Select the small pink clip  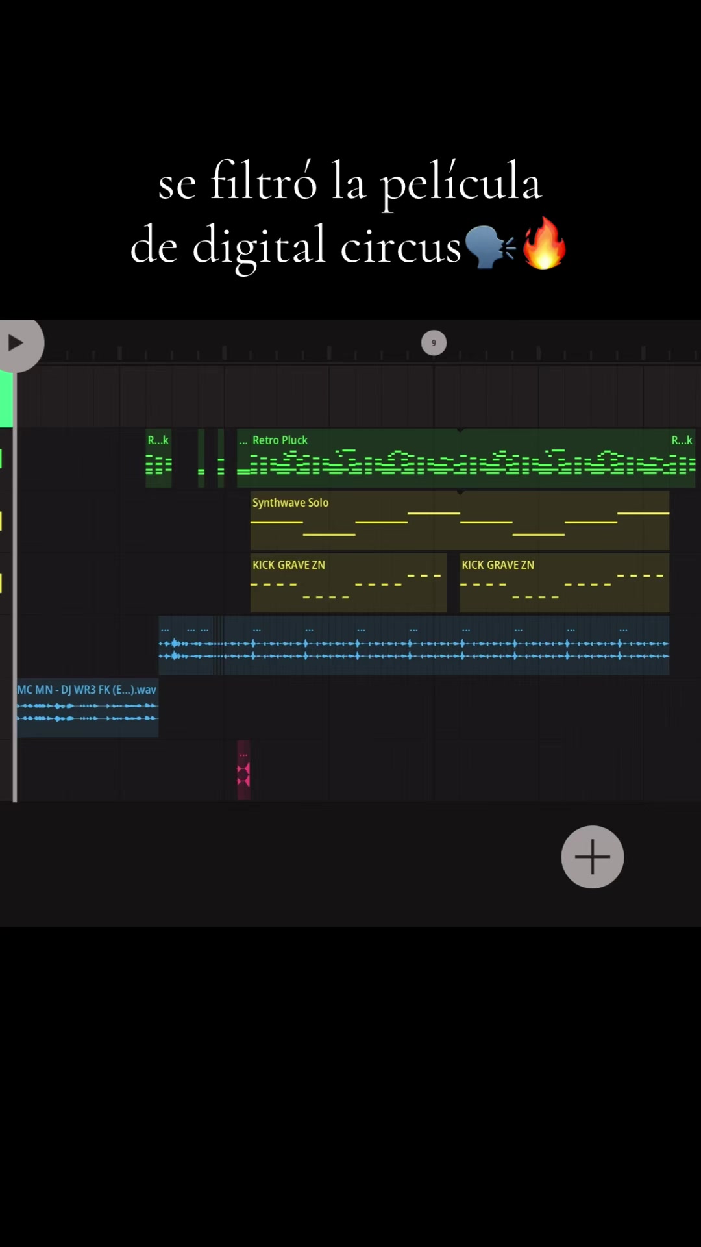pos(243,770)
